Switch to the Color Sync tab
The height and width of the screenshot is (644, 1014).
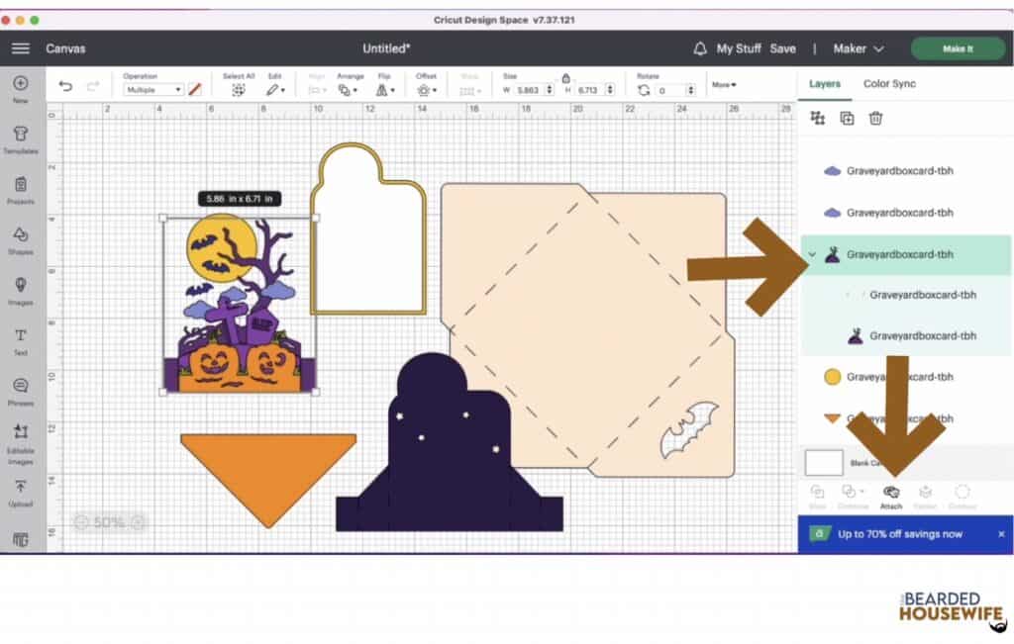tap(889, 84)
